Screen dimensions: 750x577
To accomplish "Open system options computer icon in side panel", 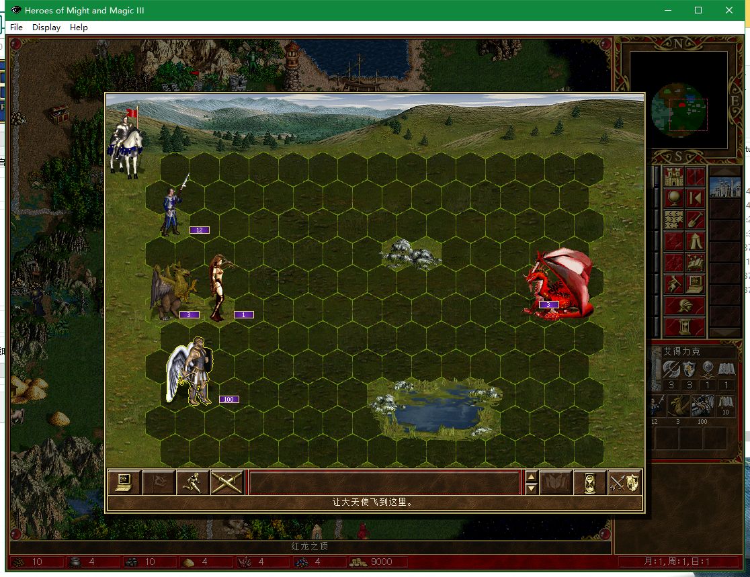I will tap(695, 284).
